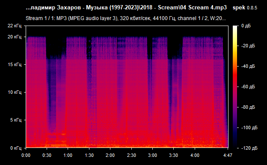Click the dB color gradient bar
267x165 pixels.
[x=235, y=87]
